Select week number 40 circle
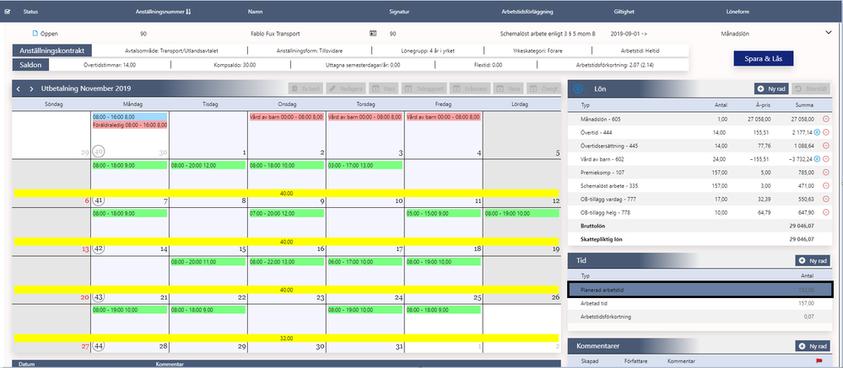Screen dimensions: 843x368 98,152
